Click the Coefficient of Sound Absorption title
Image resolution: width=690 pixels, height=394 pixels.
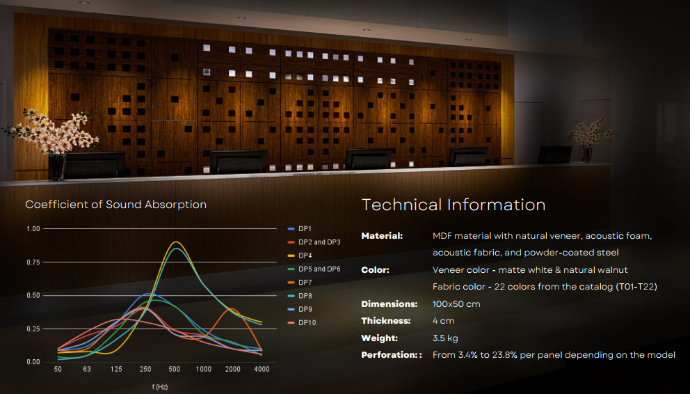(115, 205)
